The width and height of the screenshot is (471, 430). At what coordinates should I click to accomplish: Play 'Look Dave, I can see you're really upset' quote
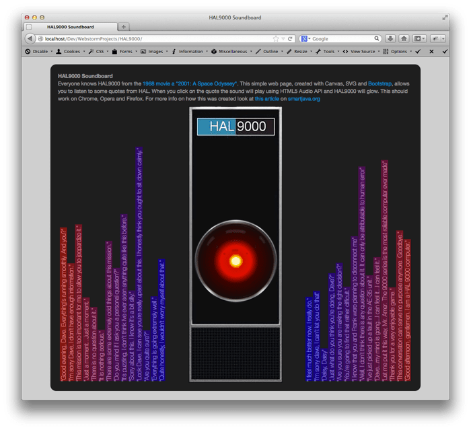(x=139, y=264)
